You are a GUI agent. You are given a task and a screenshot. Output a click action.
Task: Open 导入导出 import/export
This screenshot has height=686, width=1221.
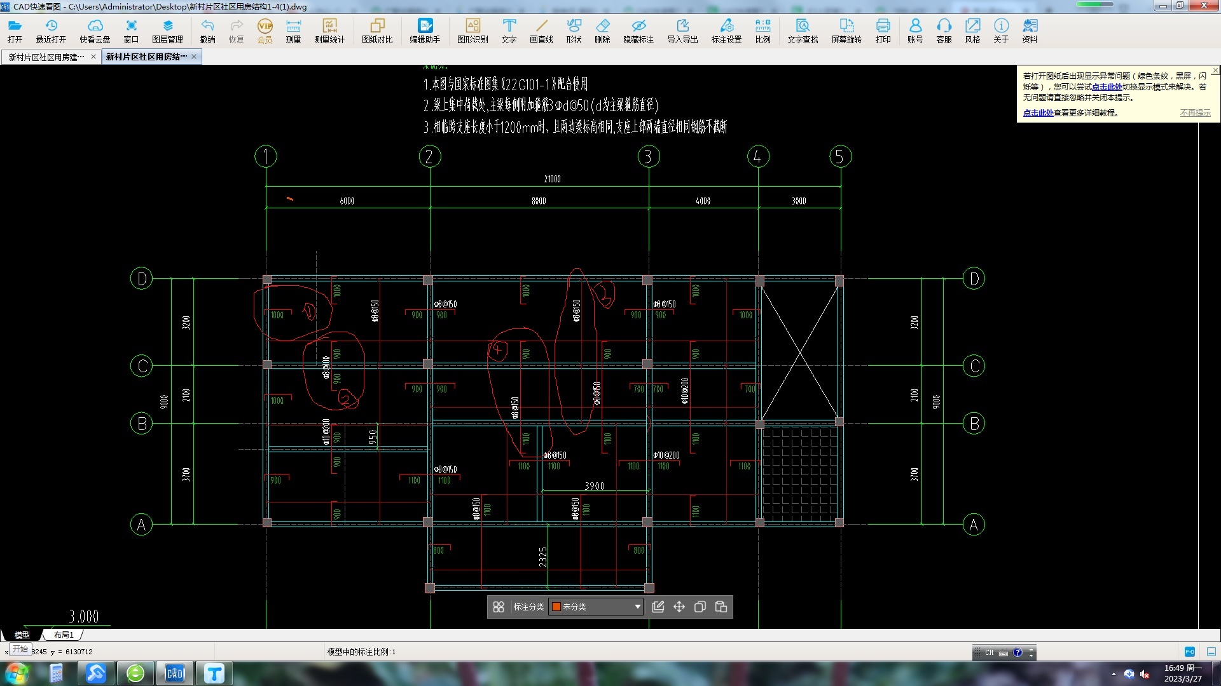682,30
